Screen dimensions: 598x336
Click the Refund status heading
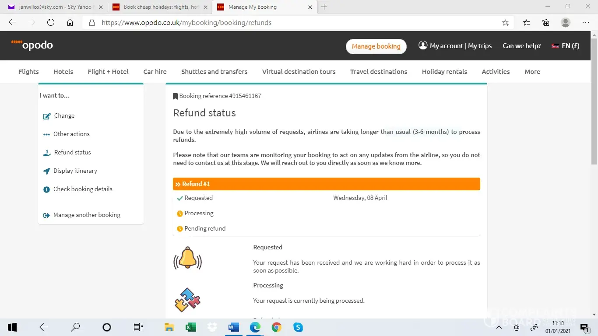204,113
